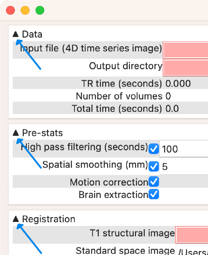
Task: Click the Pre-stats section heading
Action: (x=42, y=133)
